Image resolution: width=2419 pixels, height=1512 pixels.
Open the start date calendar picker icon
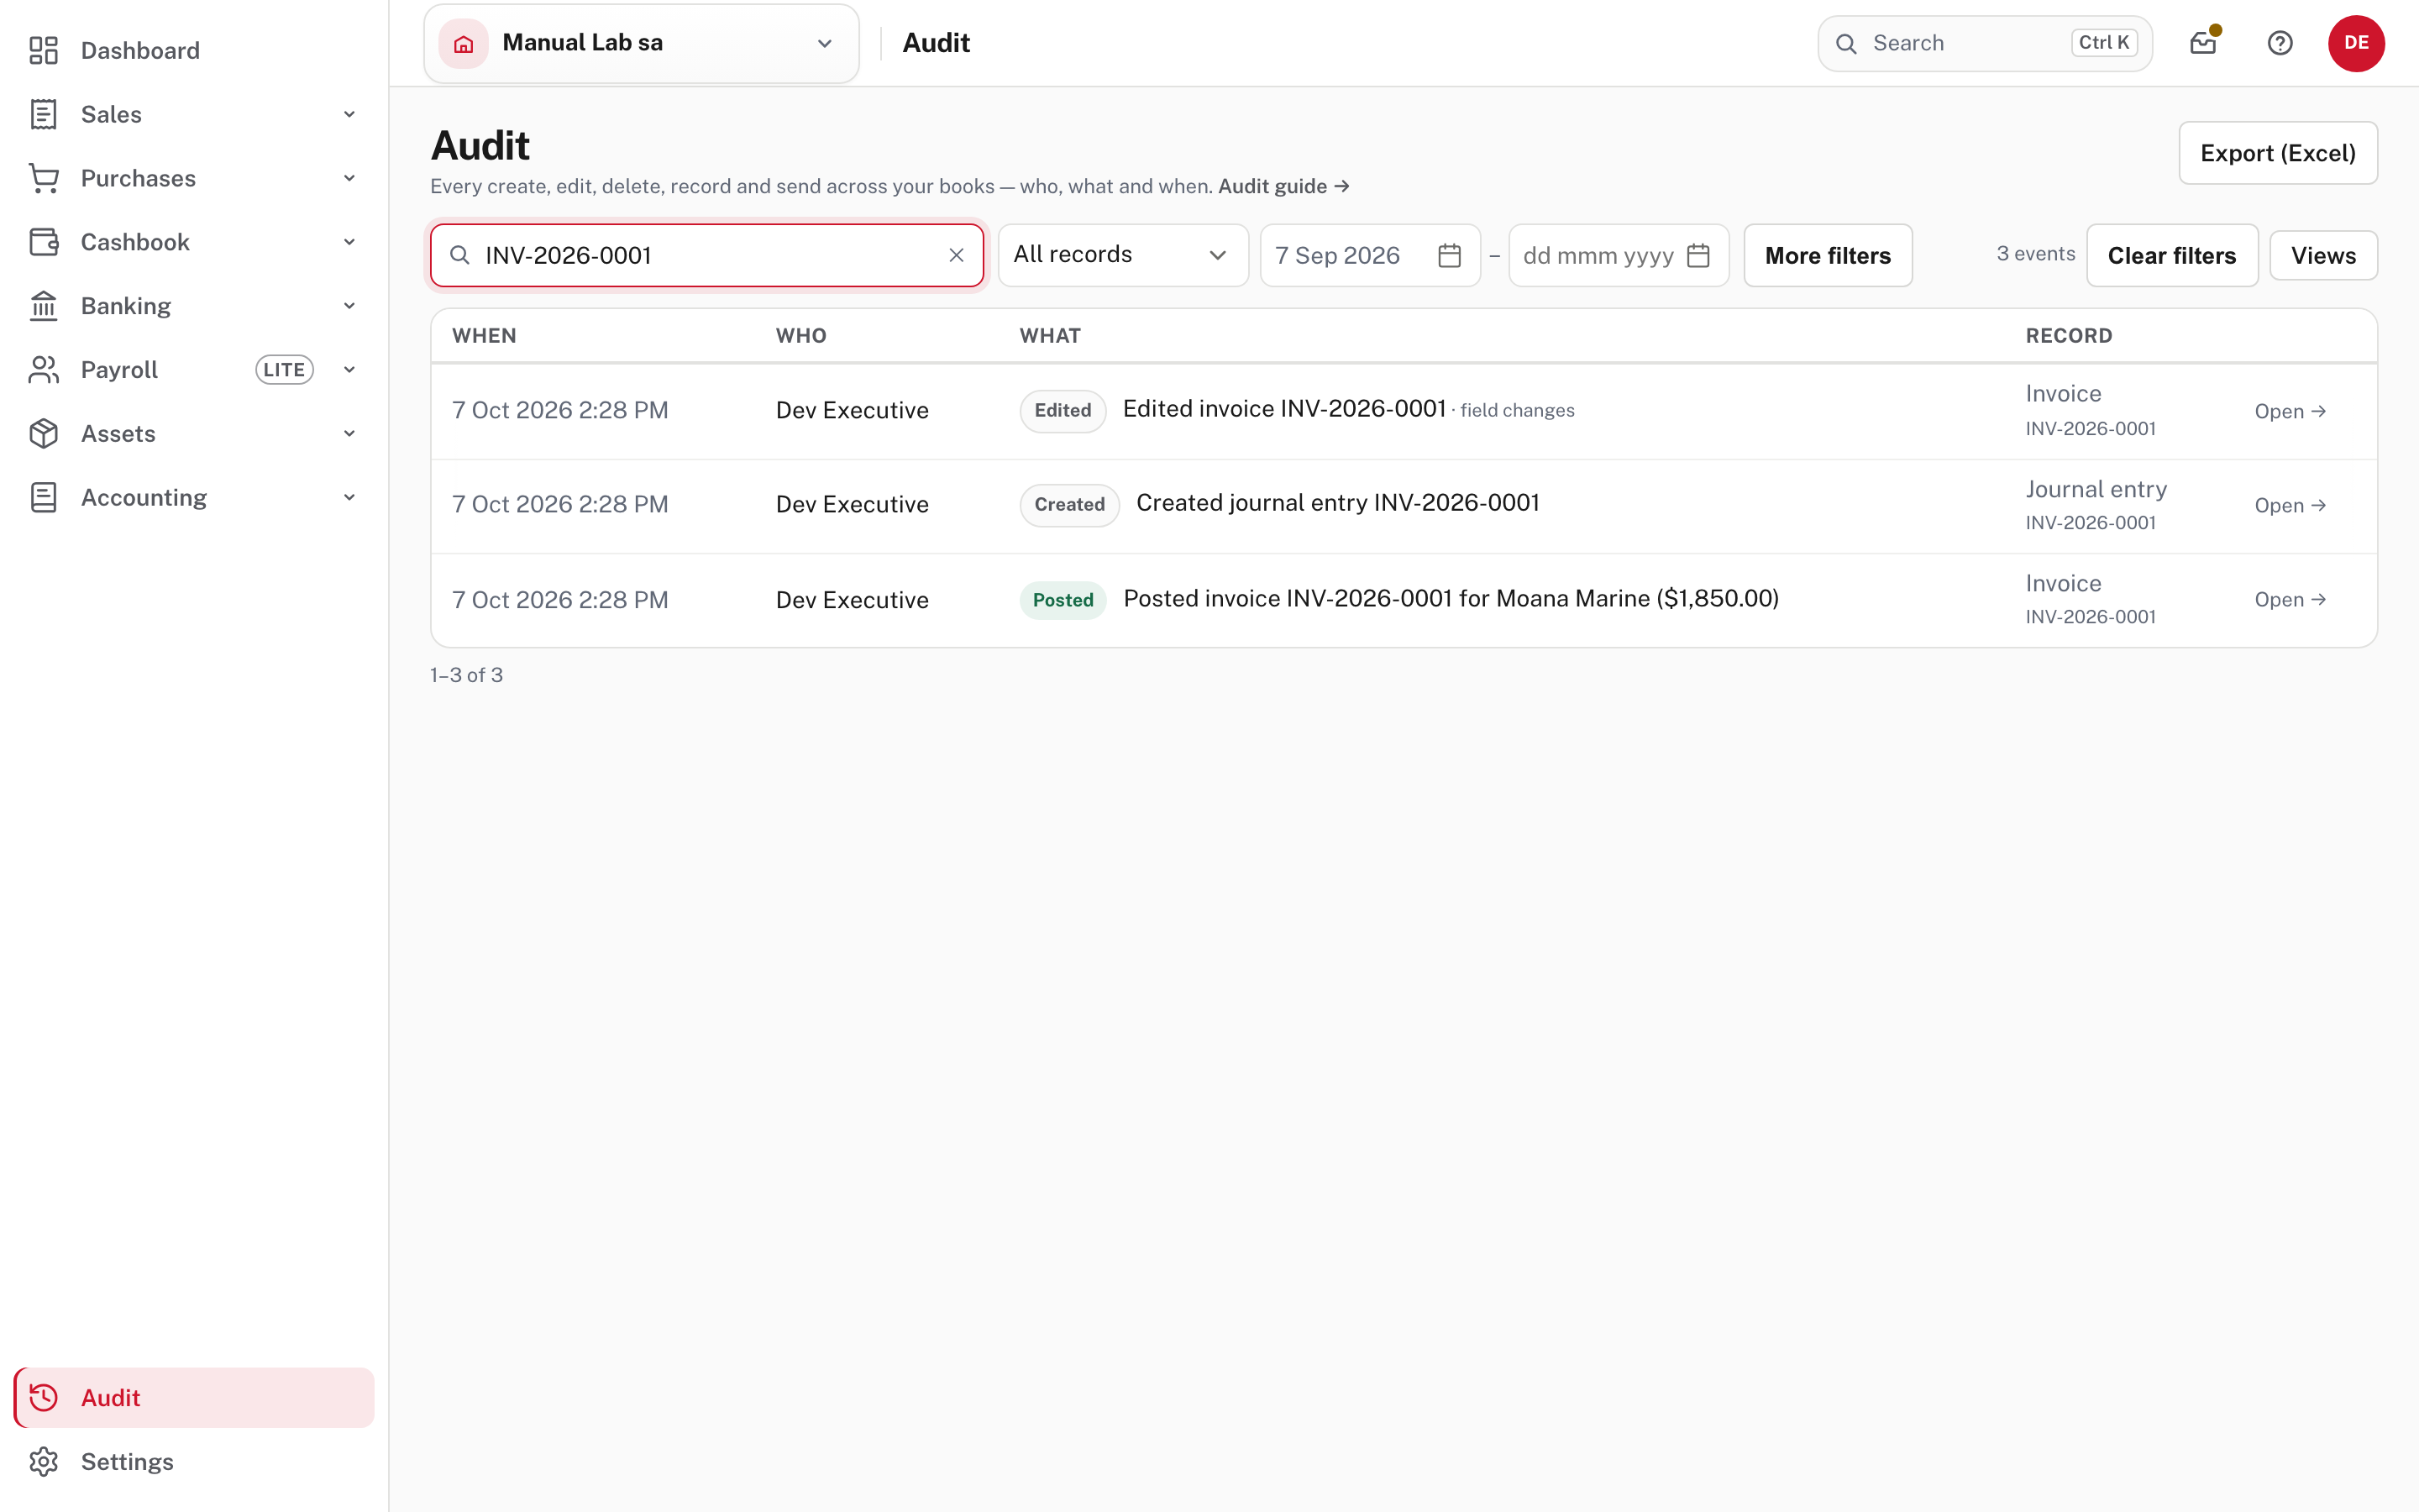[1450, 255]
